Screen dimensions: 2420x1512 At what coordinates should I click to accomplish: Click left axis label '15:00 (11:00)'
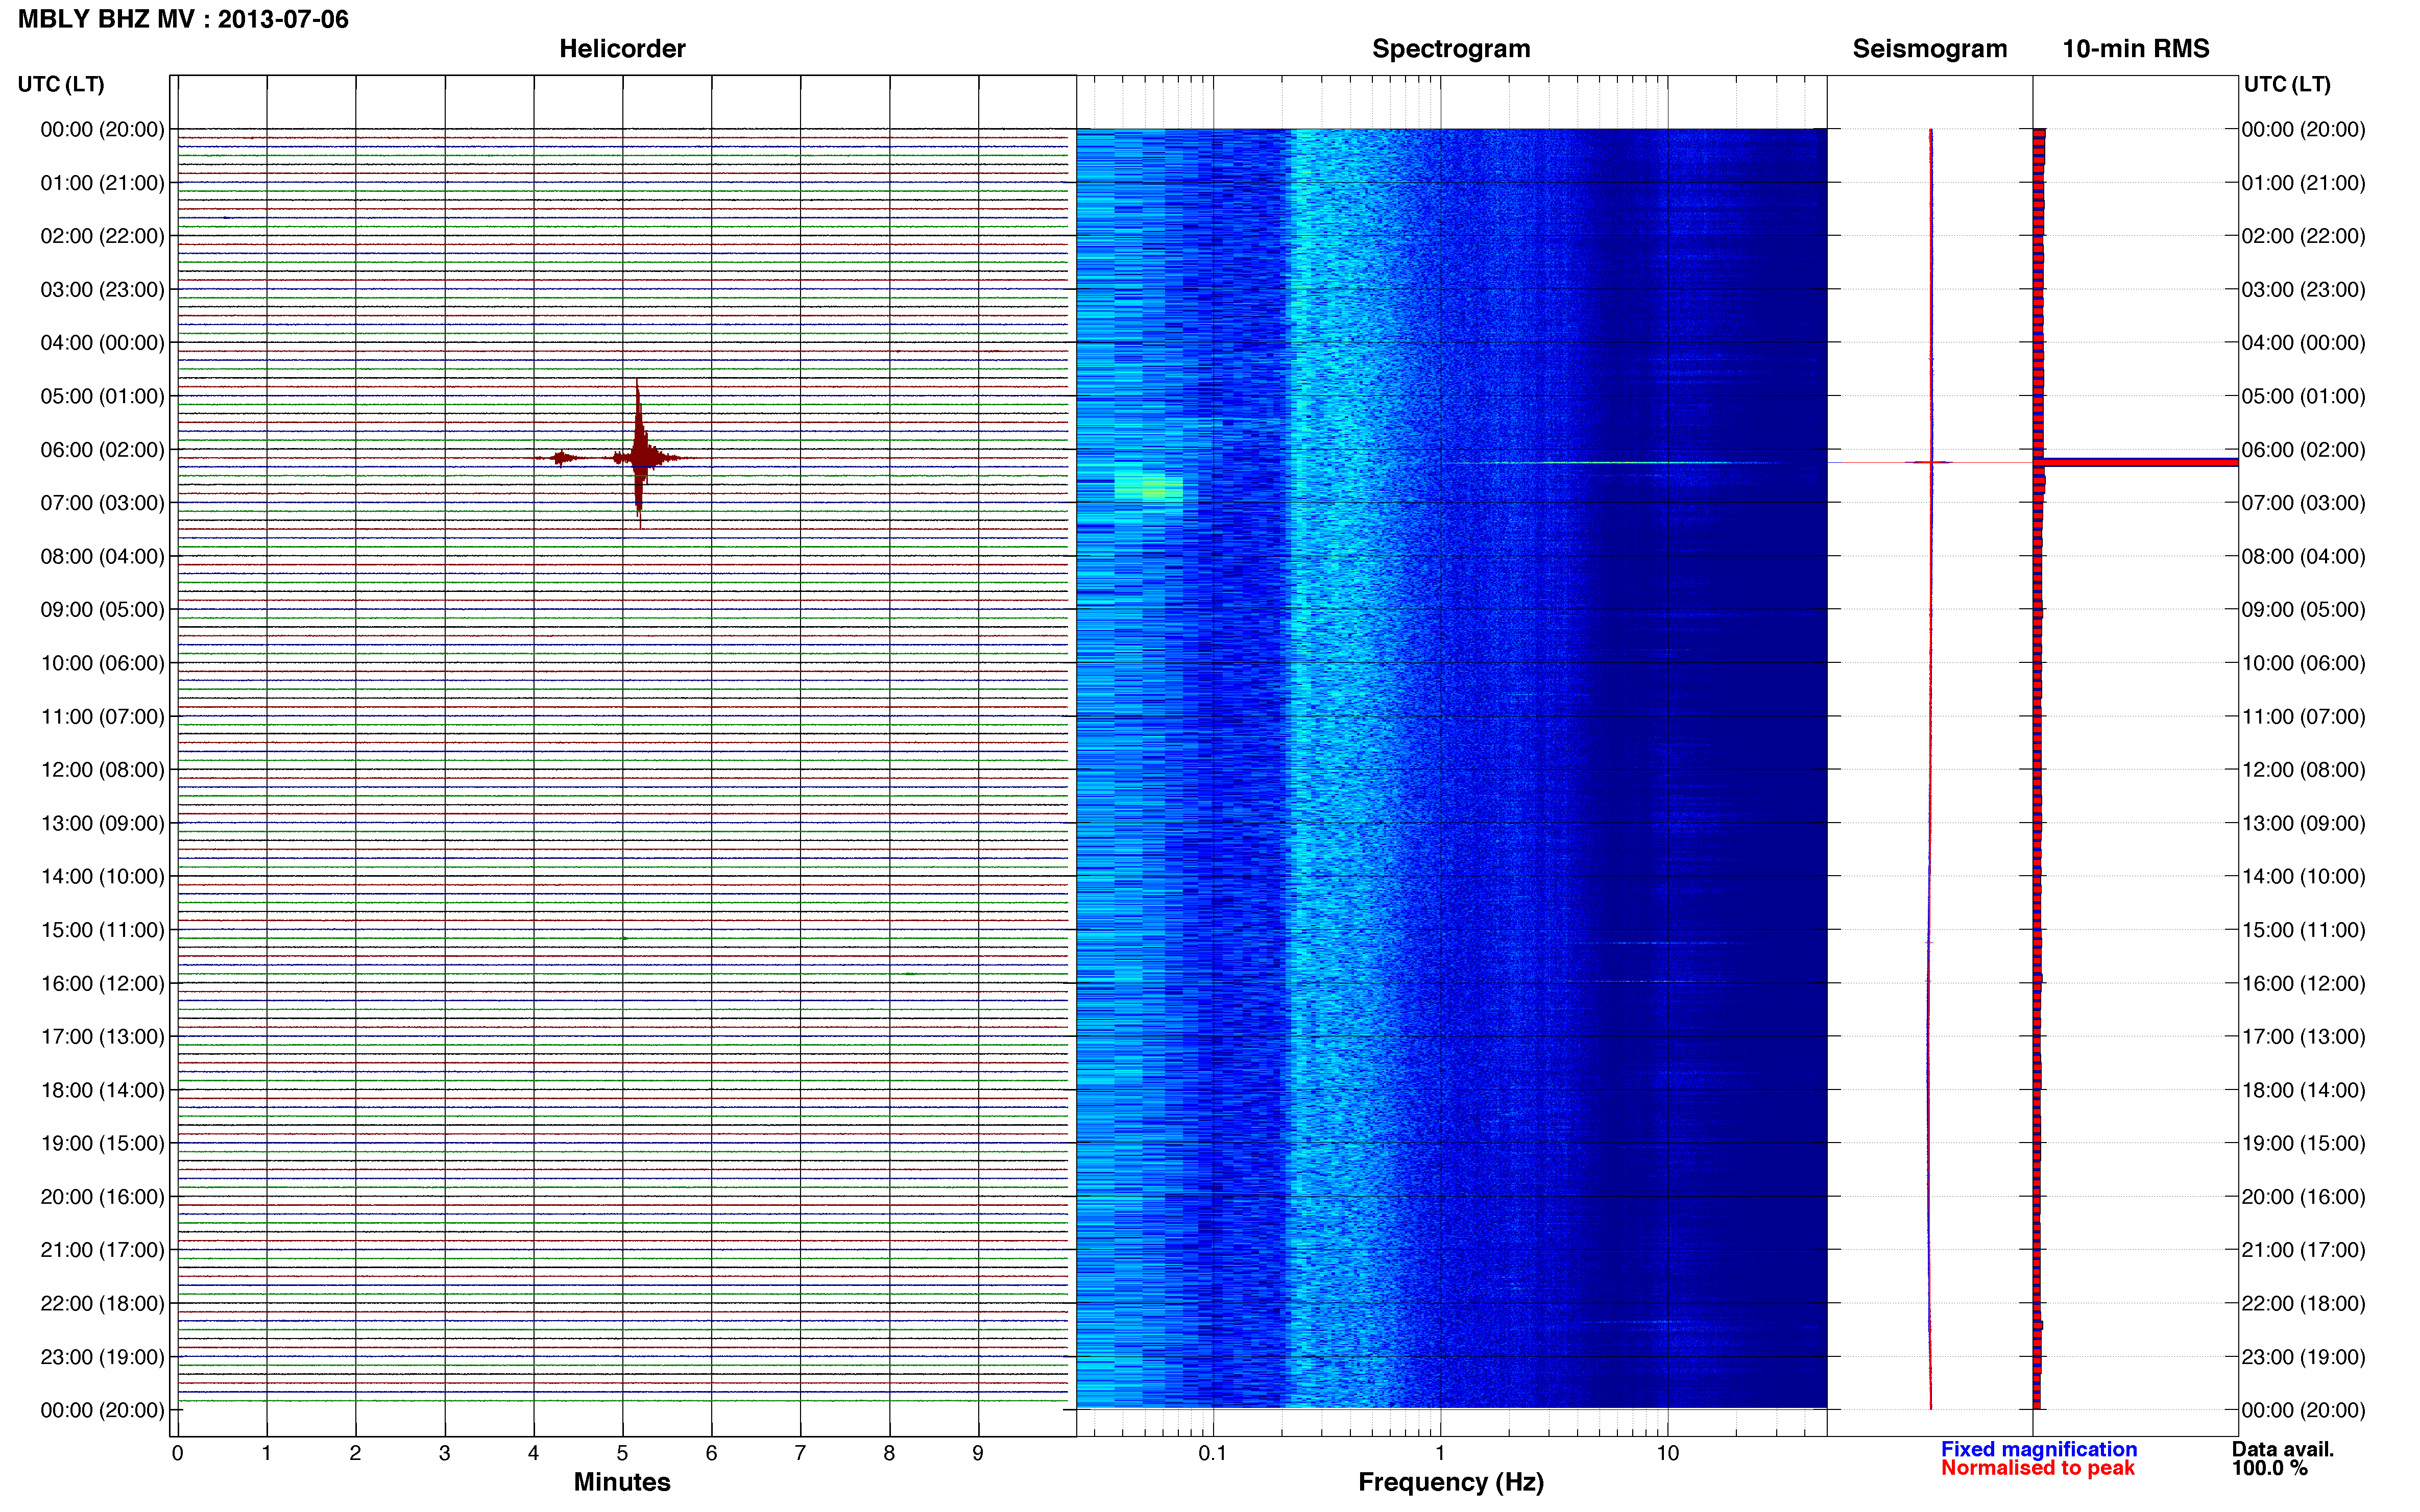[102, 930]
